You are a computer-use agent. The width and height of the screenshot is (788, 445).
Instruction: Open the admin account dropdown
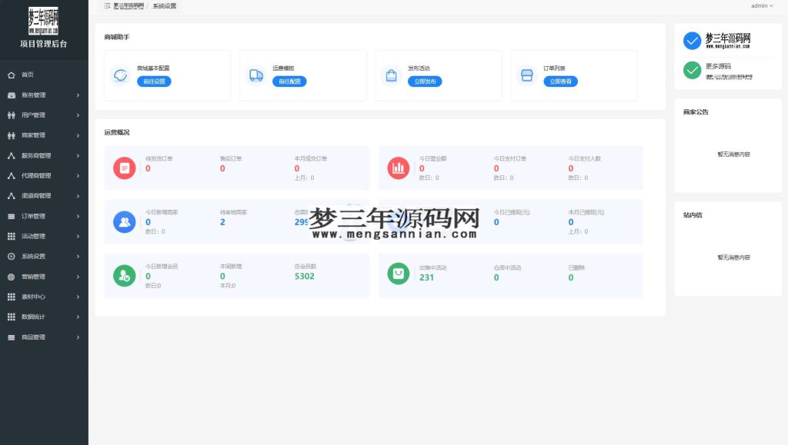point(760,5)
